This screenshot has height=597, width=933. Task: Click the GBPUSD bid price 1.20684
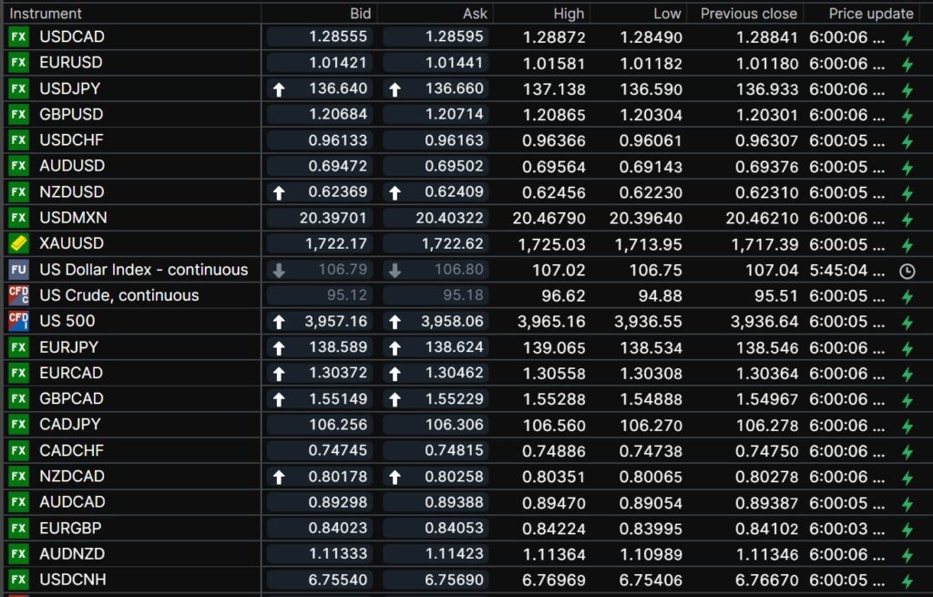click(x=338, y=115)
